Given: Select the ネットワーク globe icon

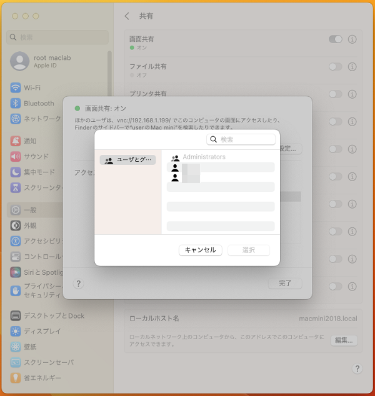Looking at the screenshot, I should pos(16,119).
